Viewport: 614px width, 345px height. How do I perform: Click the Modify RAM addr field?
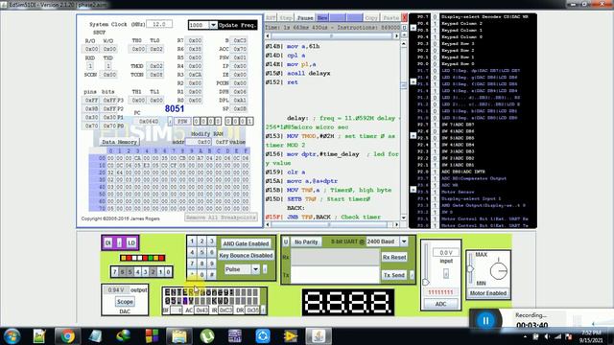(x=199, y=142)
